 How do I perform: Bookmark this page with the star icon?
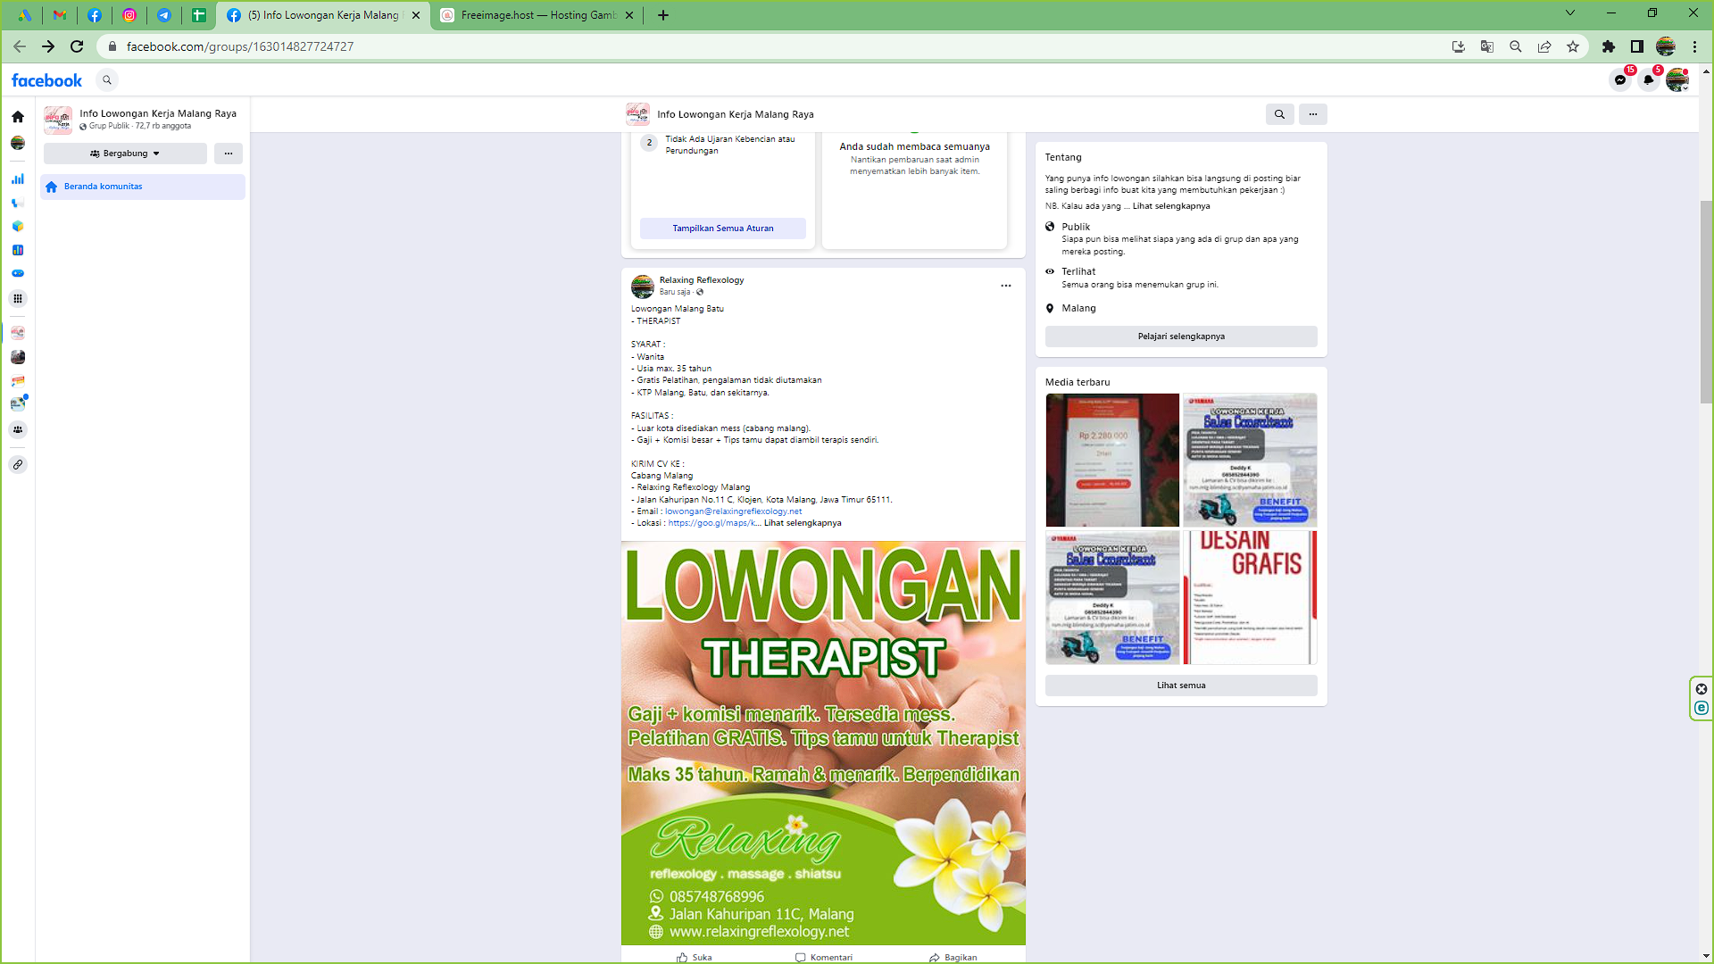point(1573,46)
